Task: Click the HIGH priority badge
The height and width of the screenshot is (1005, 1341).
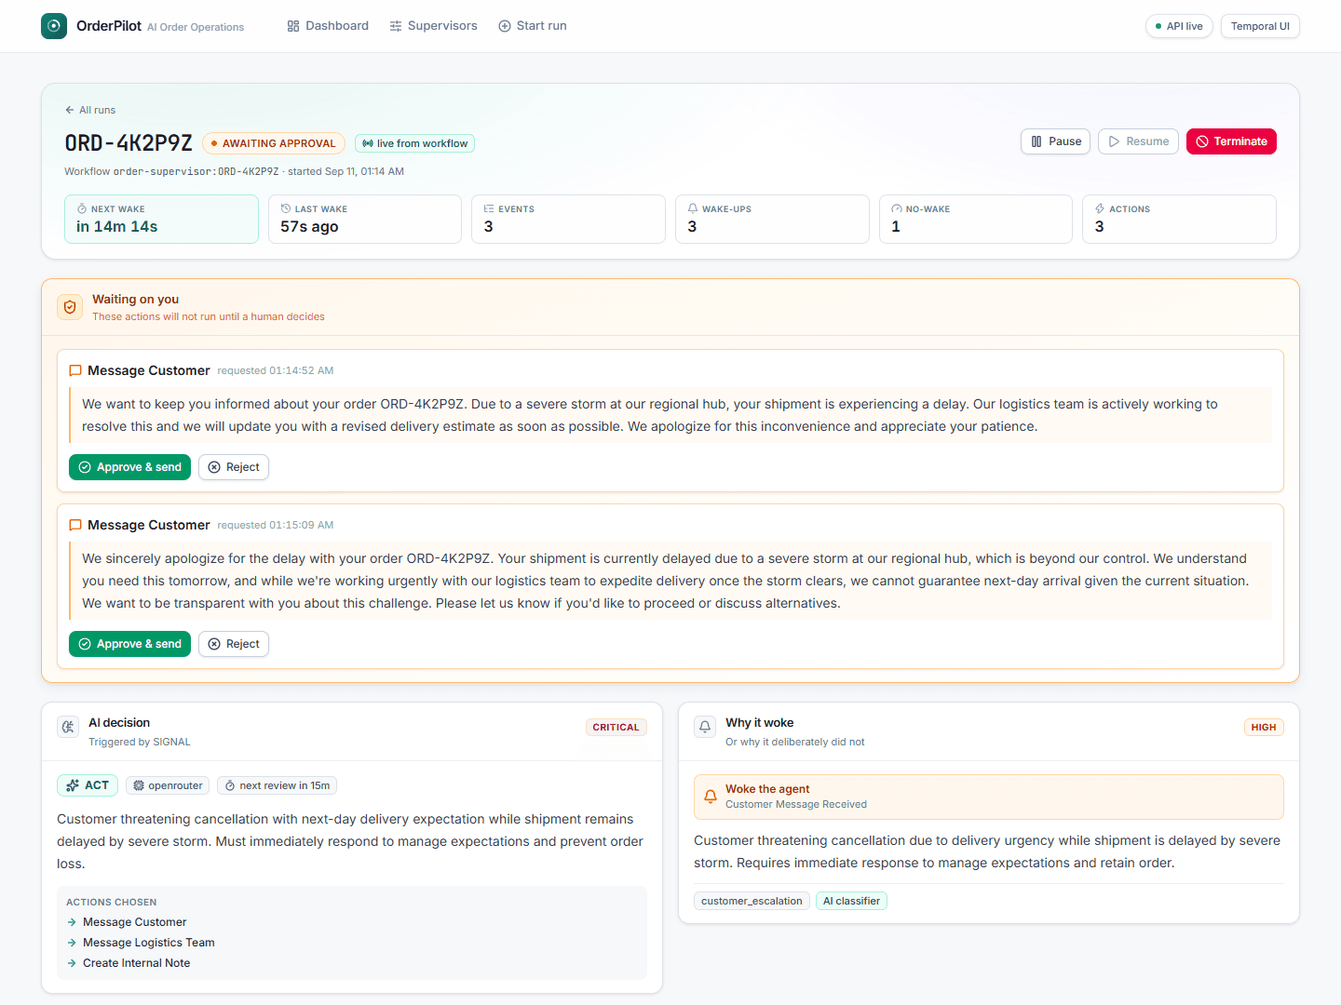Action: click(x=1264, y=728)
